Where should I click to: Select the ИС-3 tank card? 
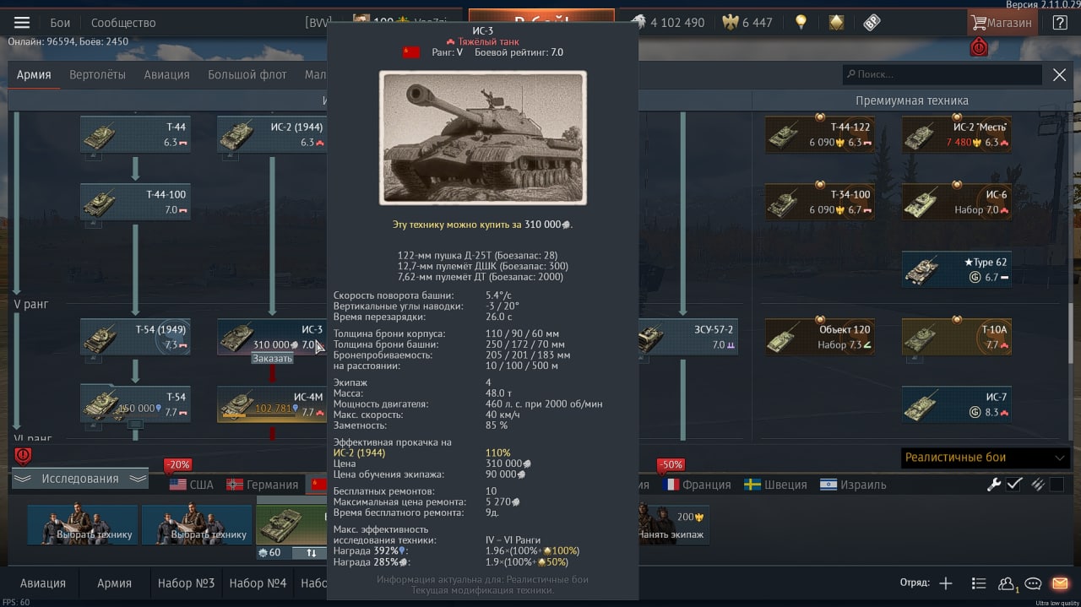[x=272, y=337]
